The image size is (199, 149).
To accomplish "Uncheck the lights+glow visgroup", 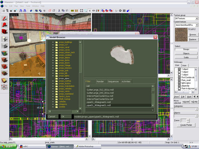I will (x=179, y=83).
